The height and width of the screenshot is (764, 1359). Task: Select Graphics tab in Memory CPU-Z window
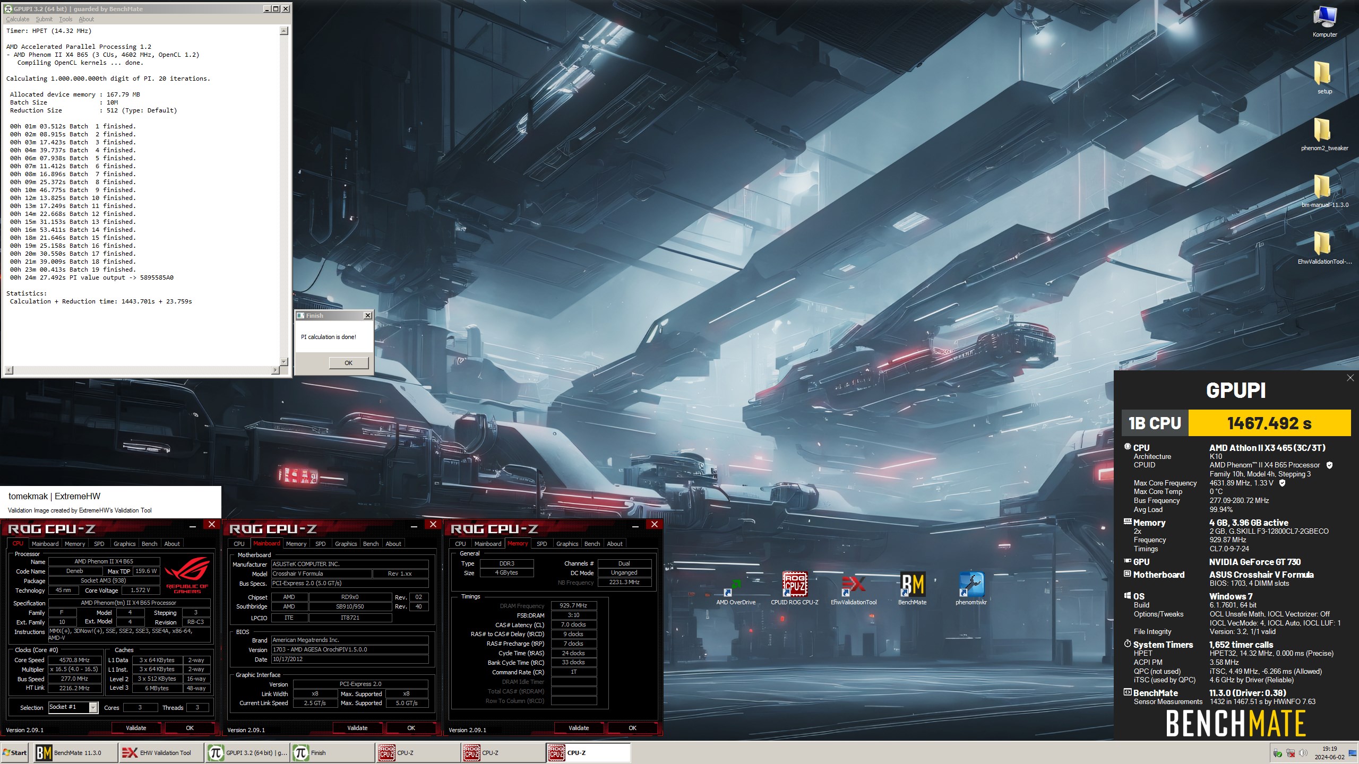[567, 544]
